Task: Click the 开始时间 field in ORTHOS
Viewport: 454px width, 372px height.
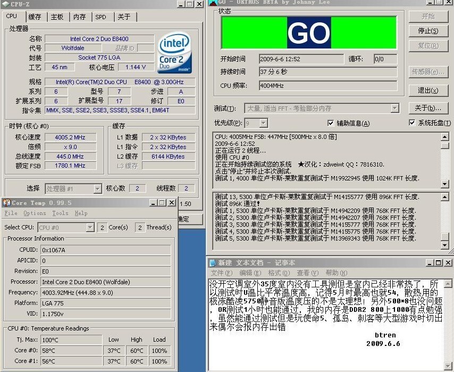Action: tap(301, 59)
